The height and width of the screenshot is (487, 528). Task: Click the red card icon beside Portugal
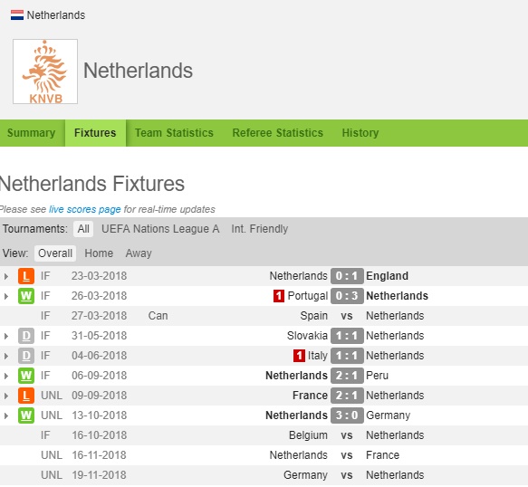[279, 296]
